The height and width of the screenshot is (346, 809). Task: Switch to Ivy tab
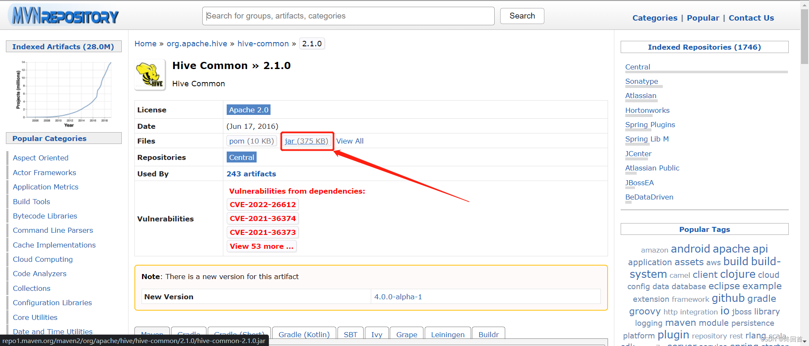377,333
